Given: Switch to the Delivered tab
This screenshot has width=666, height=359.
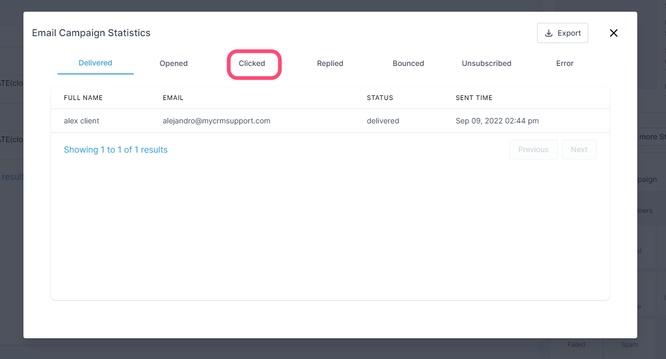Looking at the screenshot, I should click(95, 63).
